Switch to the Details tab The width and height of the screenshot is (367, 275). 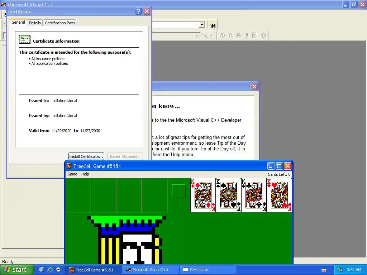35,23
